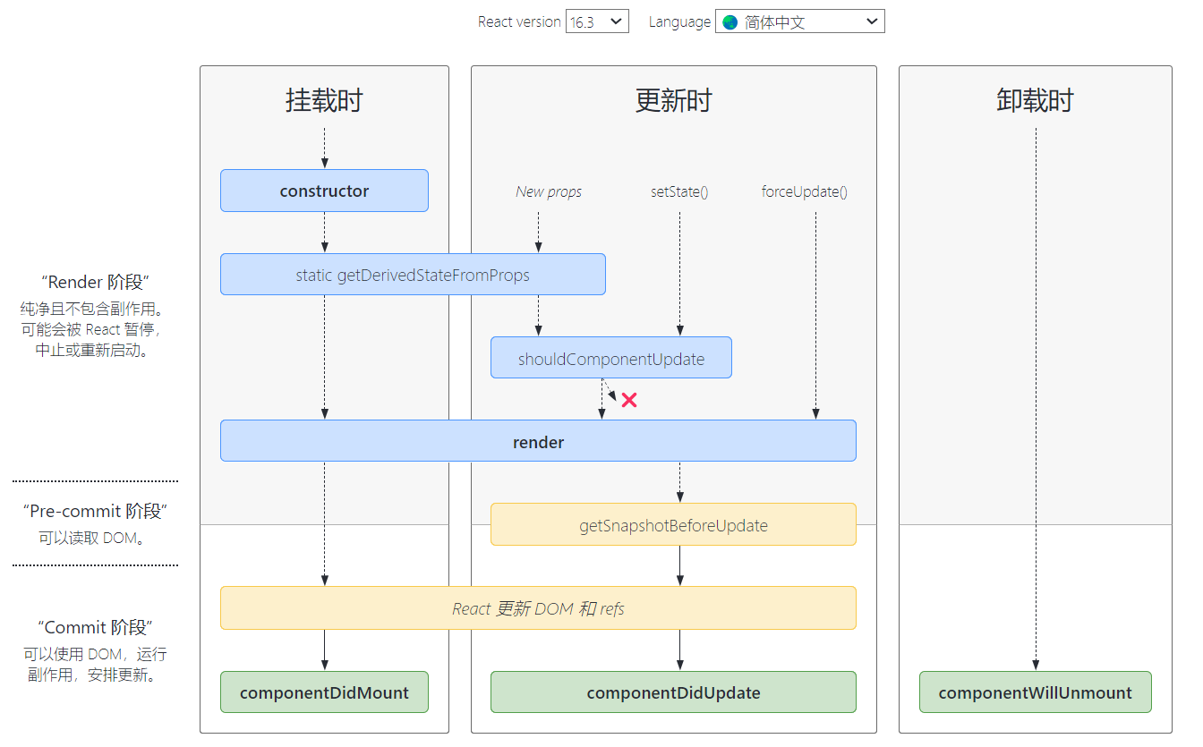Click the 挂载时 column heading

pos(324,100)
